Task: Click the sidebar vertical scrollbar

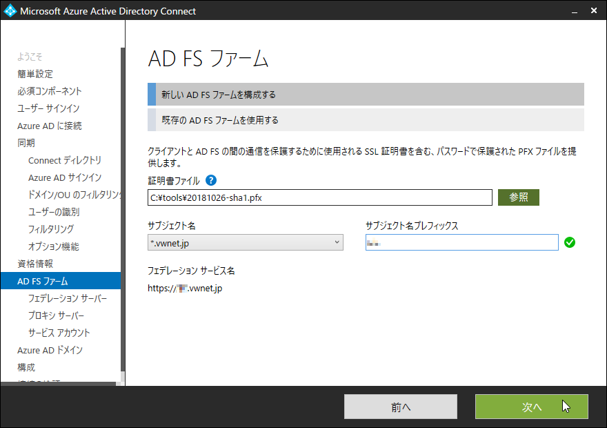Action: tap(123, 209)
